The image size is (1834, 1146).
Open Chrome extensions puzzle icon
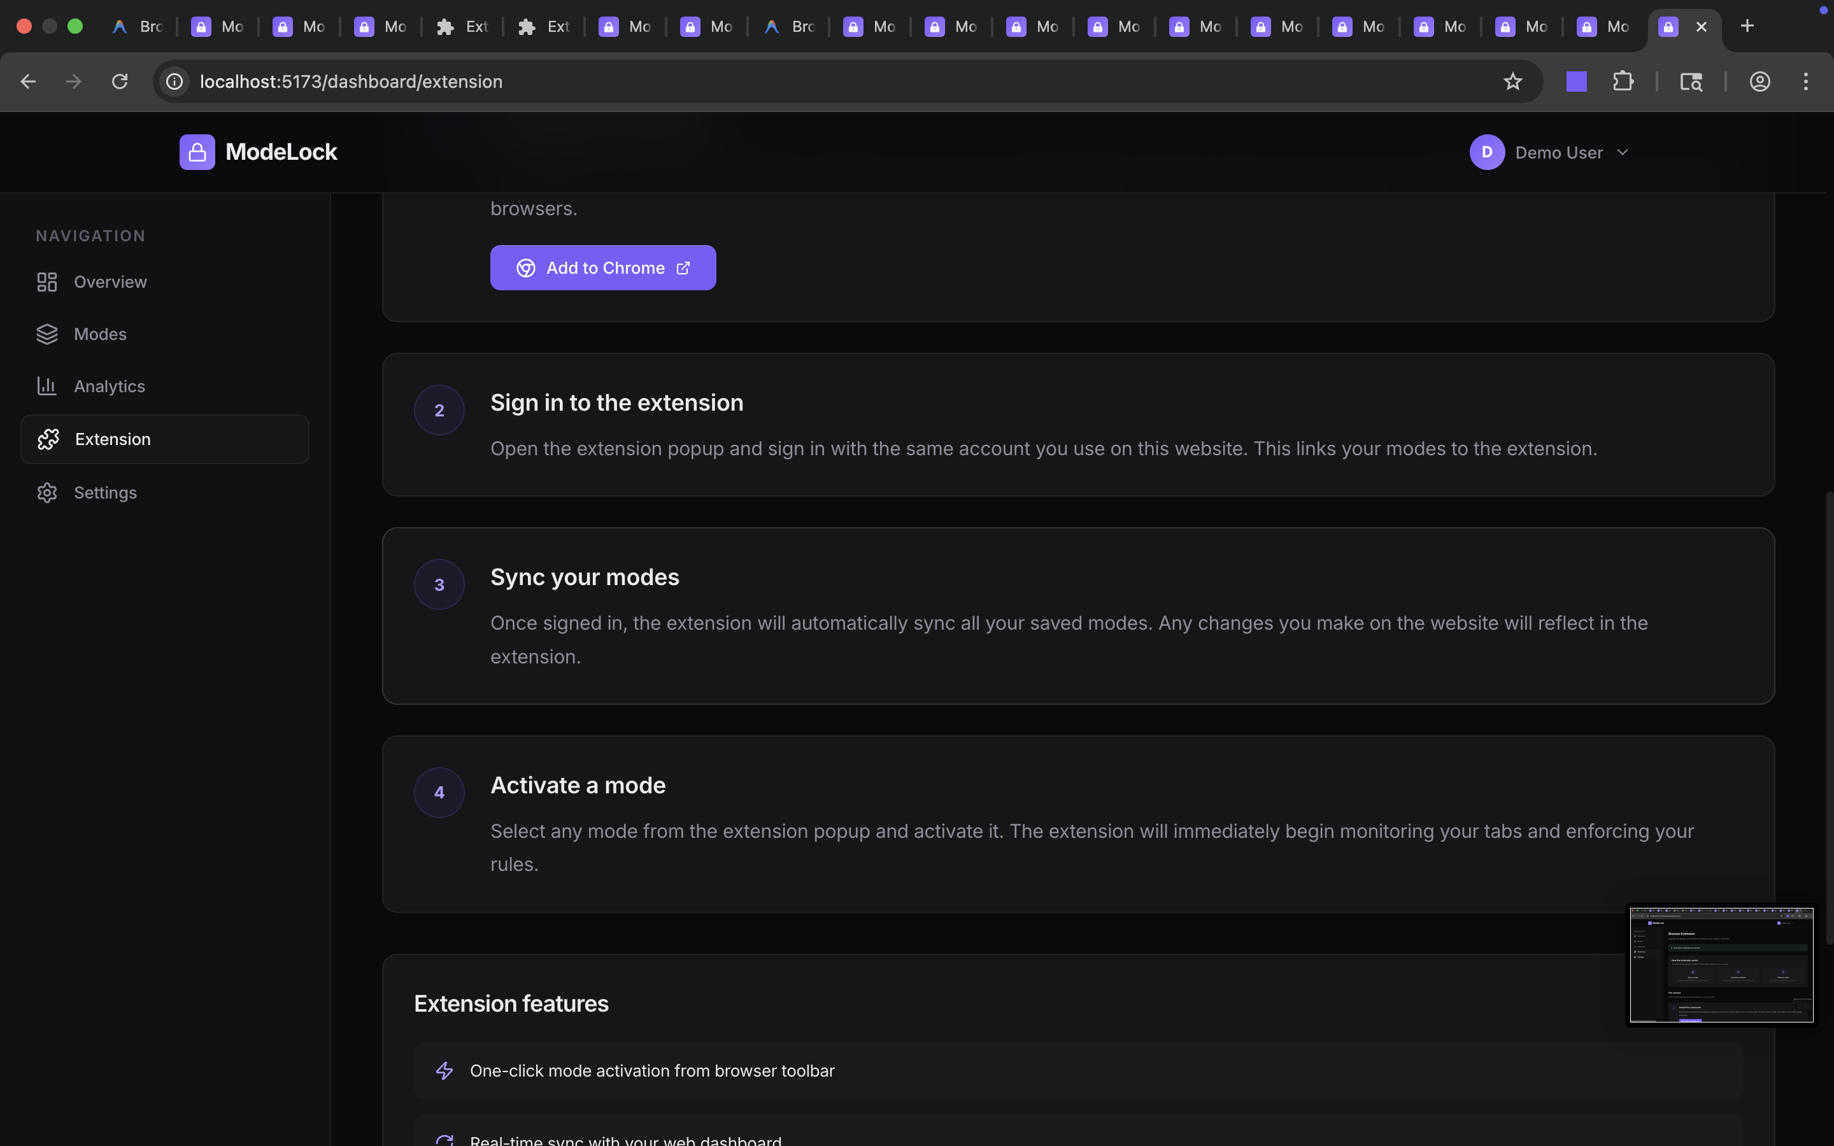[1623, 81]
